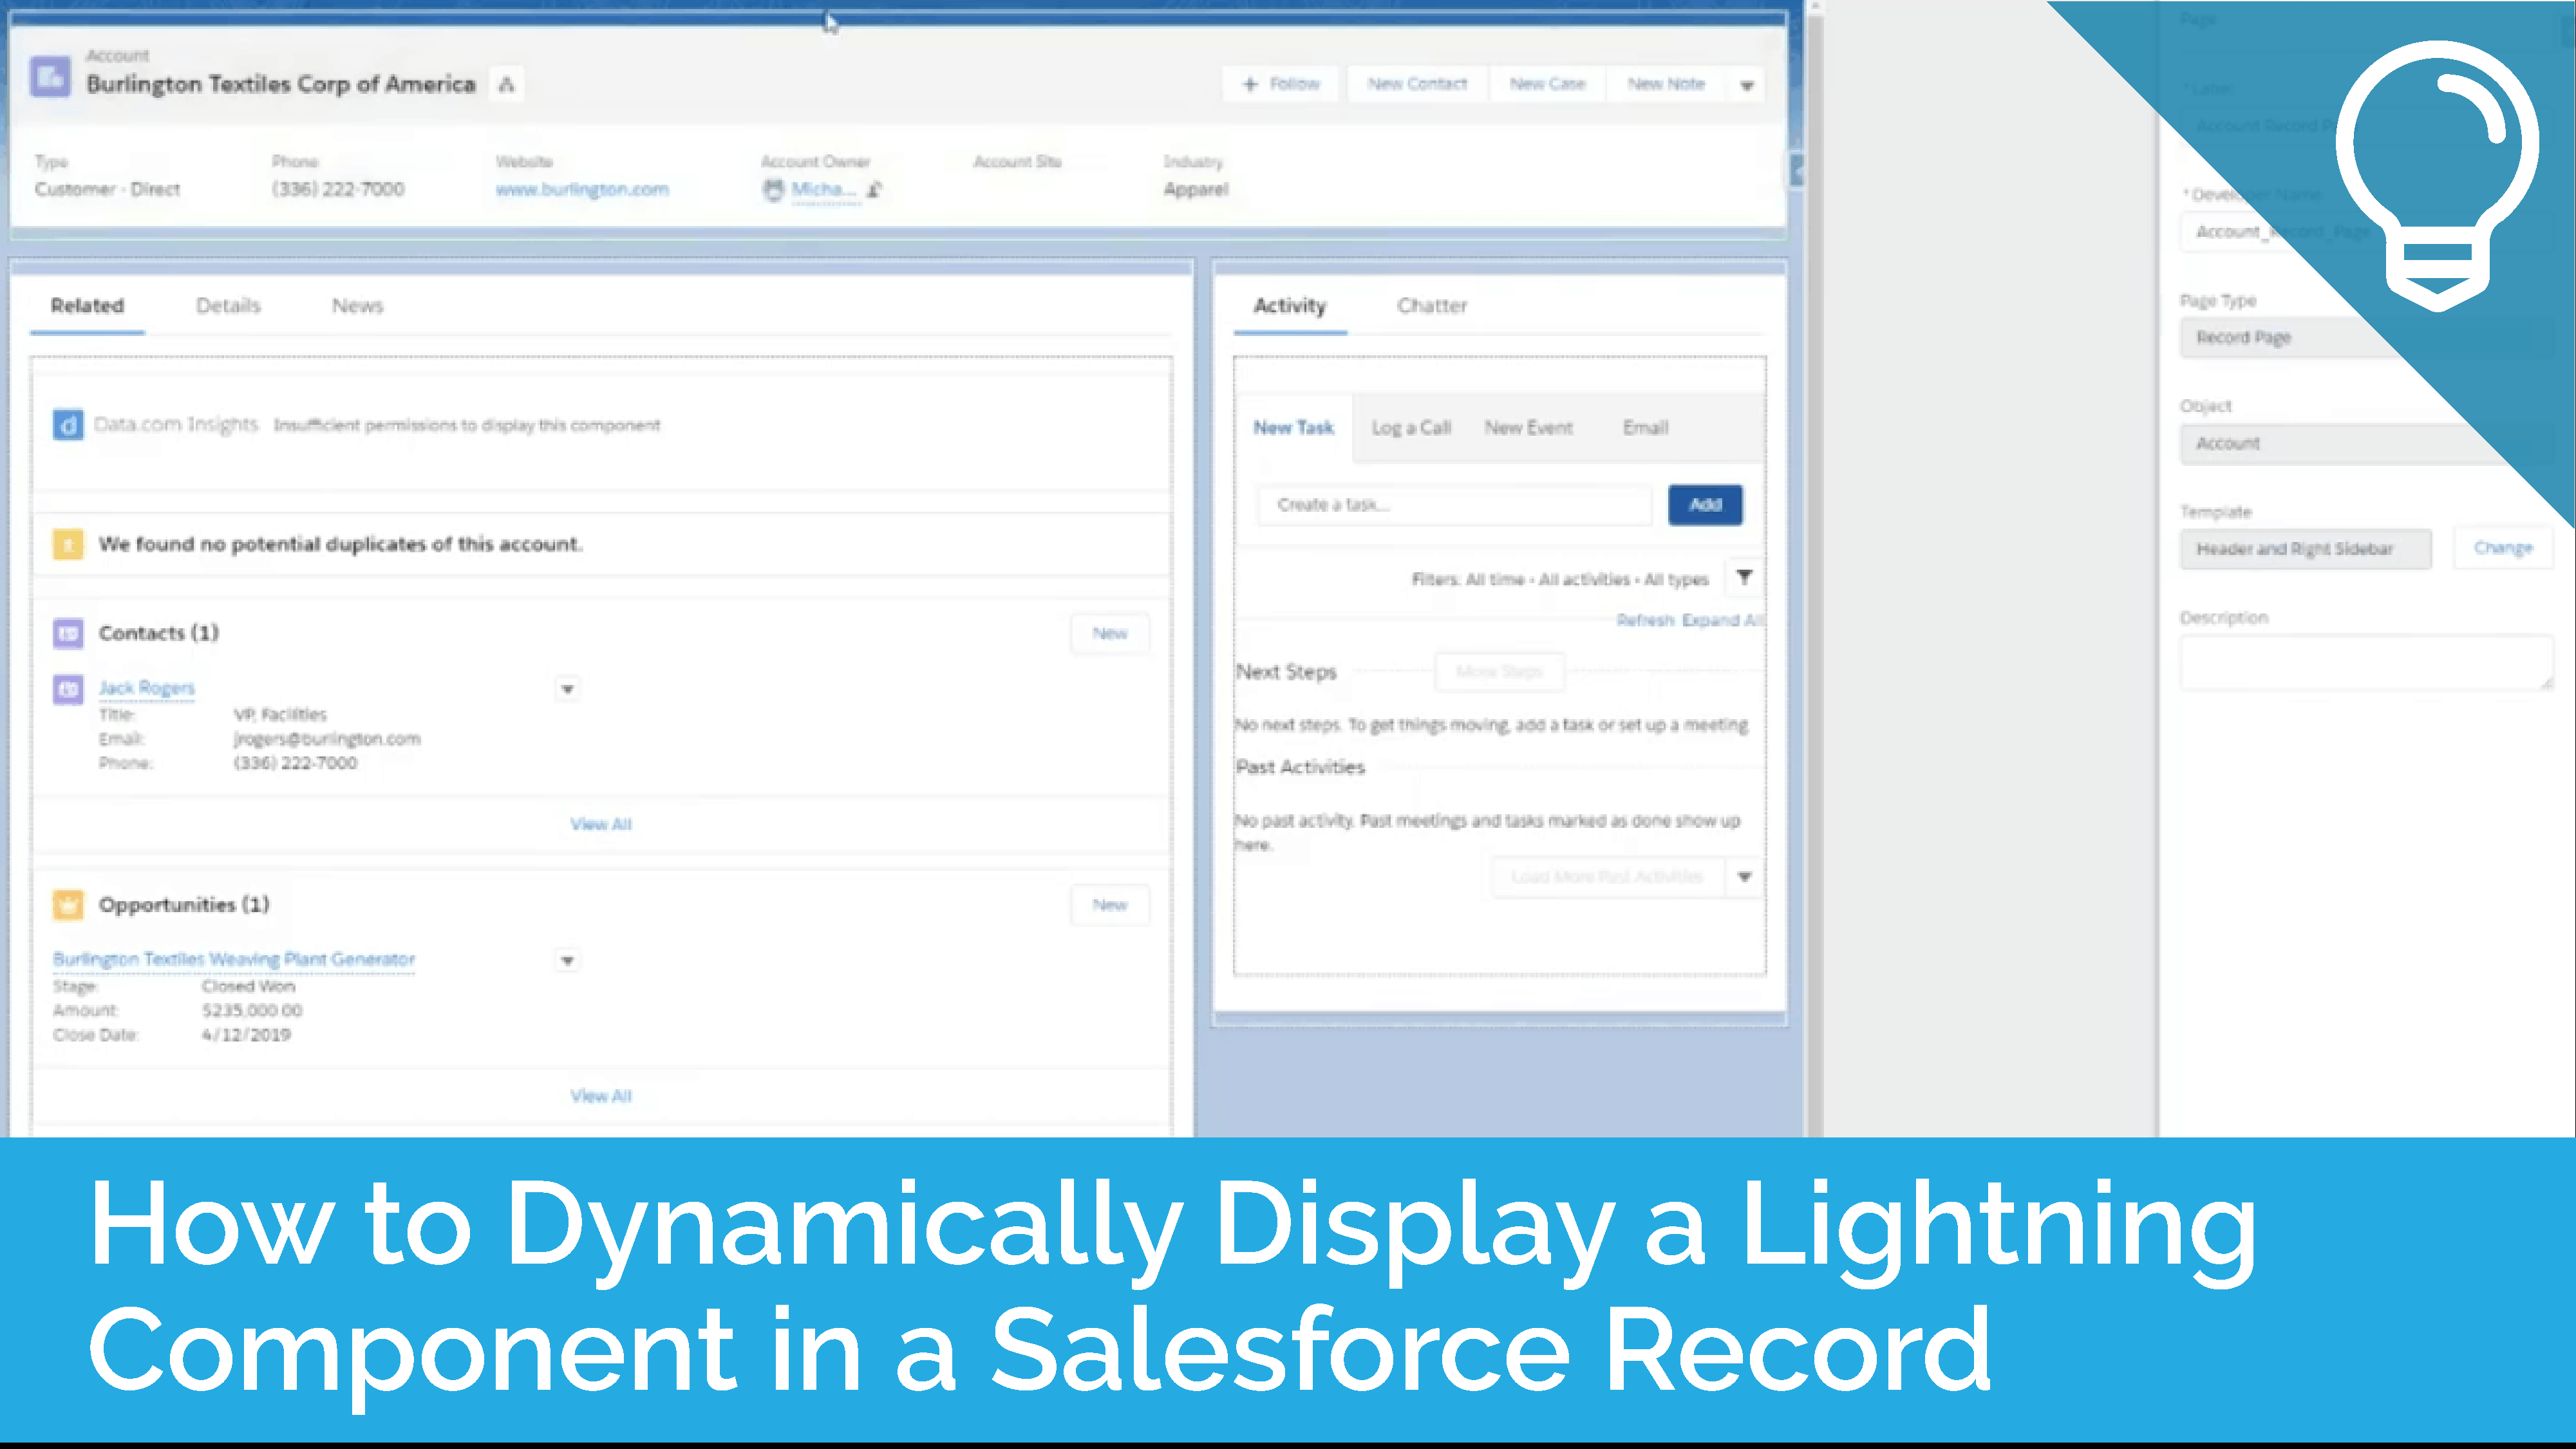Screen dimensions: 2576x1449
Task: Expand the header actions dropdown next to New Note
Action: click(1747, 85)
